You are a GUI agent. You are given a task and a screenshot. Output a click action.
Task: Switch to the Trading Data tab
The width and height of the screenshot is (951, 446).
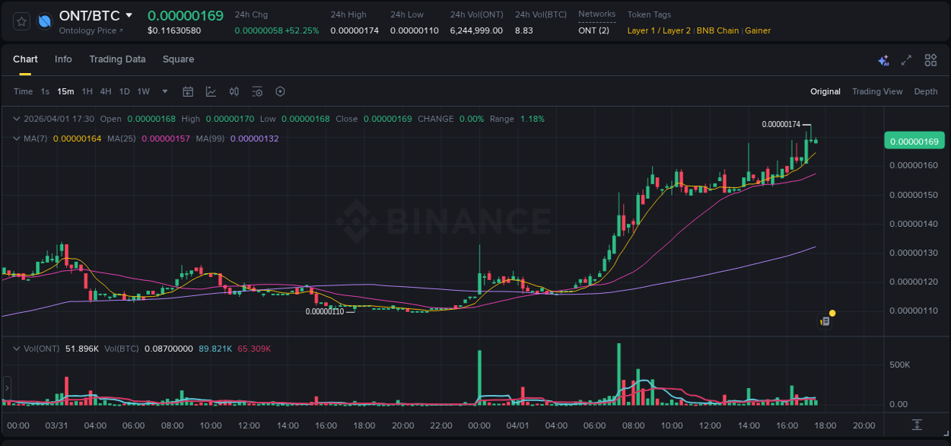(x=117, y=59)
